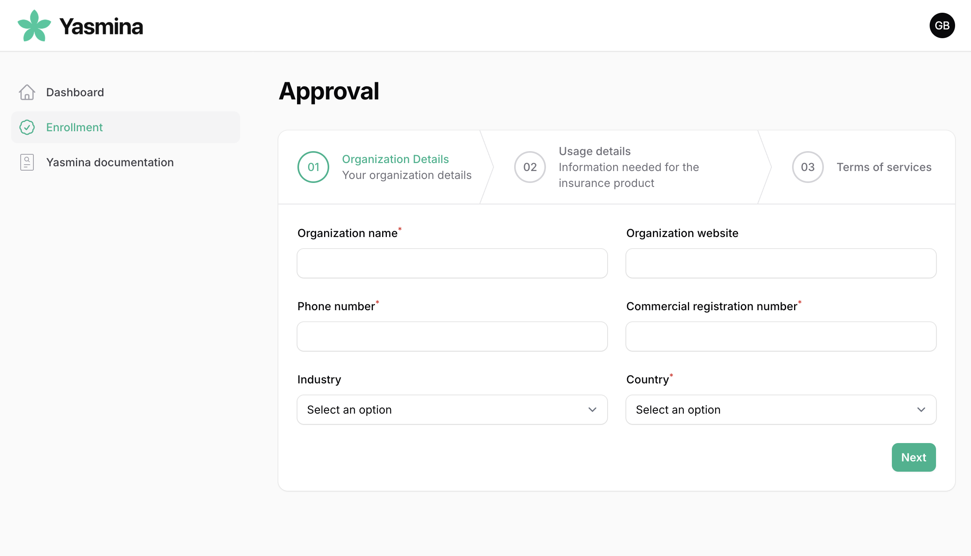Click the Enrollment check badge icon
Viewport: 971px width, 556px height.
(27, 127)
